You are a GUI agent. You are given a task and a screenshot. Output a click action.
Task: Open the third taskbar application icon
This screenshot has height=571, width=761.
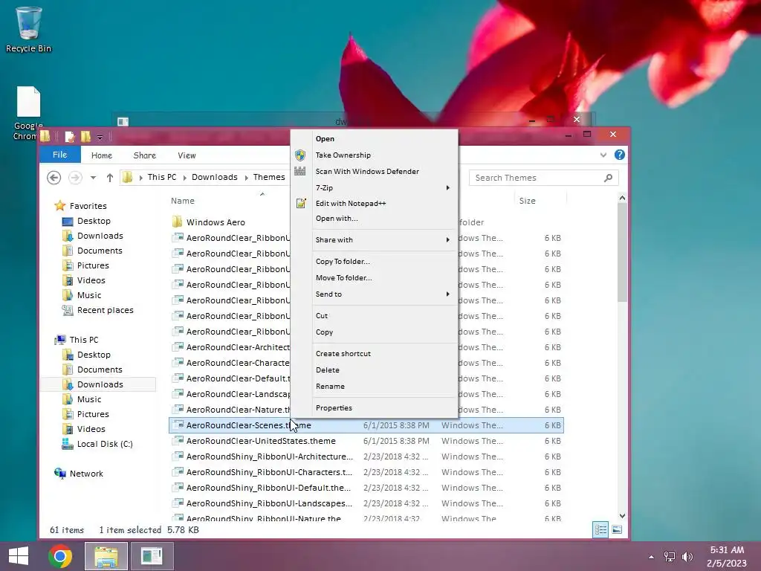point(152,556)
